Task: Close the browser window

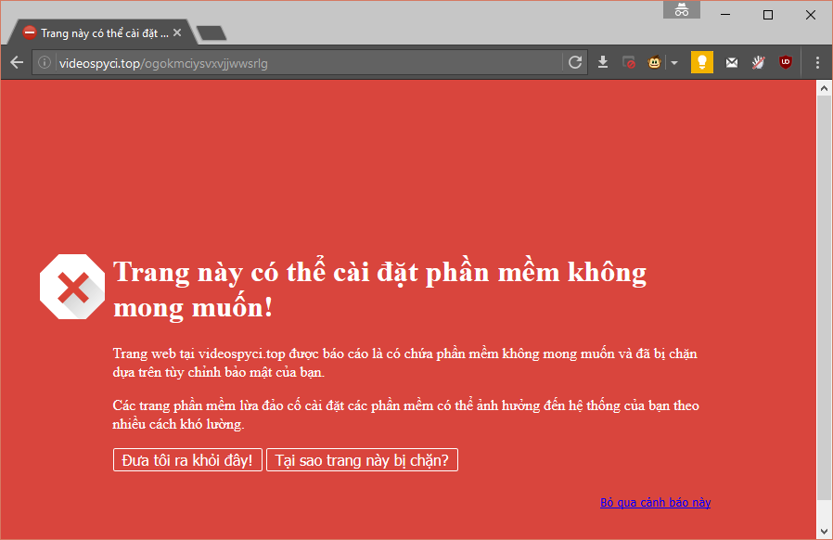Action: [810, 14]
